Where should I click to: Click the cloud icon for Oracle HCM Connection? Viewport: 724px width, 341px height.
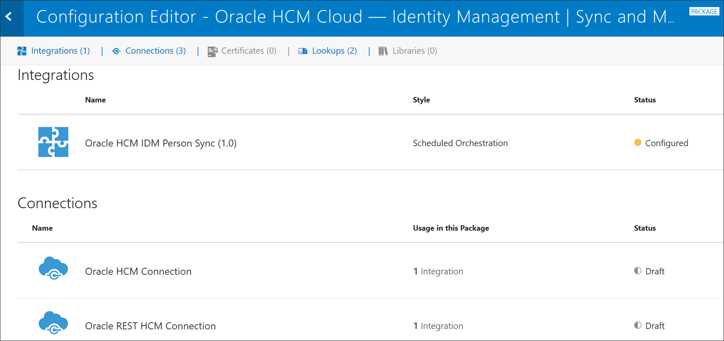click(53, 268)
